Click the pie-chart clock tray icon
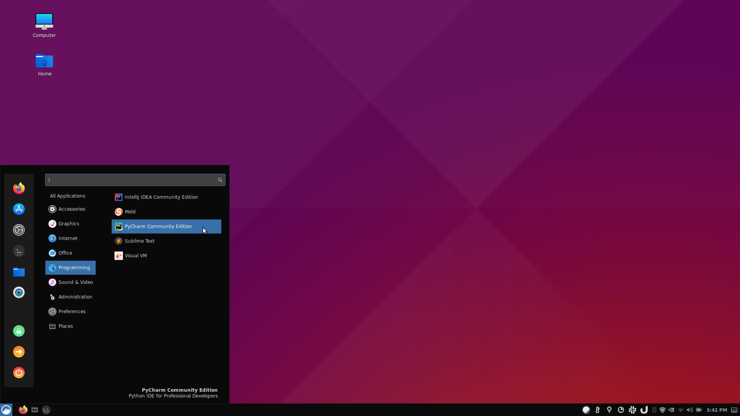The image size is (740, 416). click(621, 410)
